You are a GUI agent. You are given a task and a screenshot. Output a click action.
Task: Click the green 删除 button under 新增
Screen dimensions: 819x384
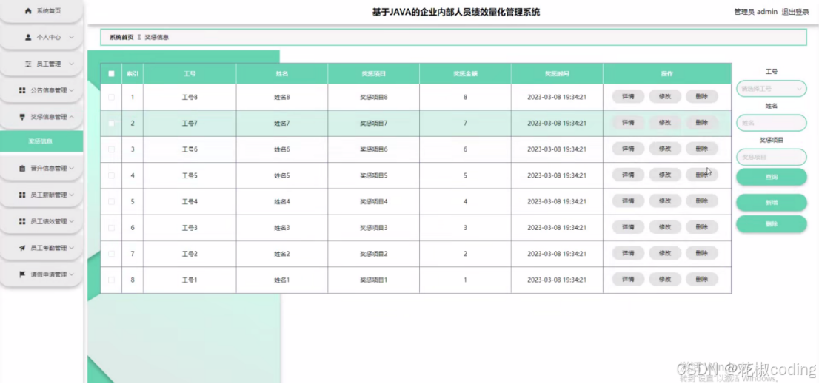772,224
